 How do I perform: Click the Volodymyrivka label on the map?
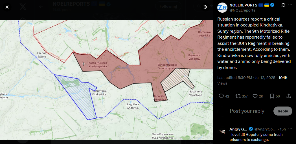click(167, 67)
